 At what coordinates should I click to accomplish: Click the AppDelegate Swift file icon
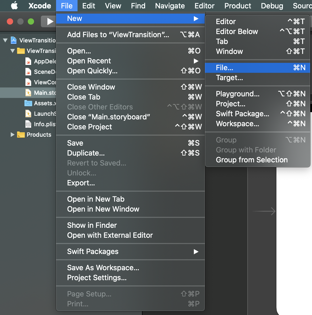click(x=28, y=61)
